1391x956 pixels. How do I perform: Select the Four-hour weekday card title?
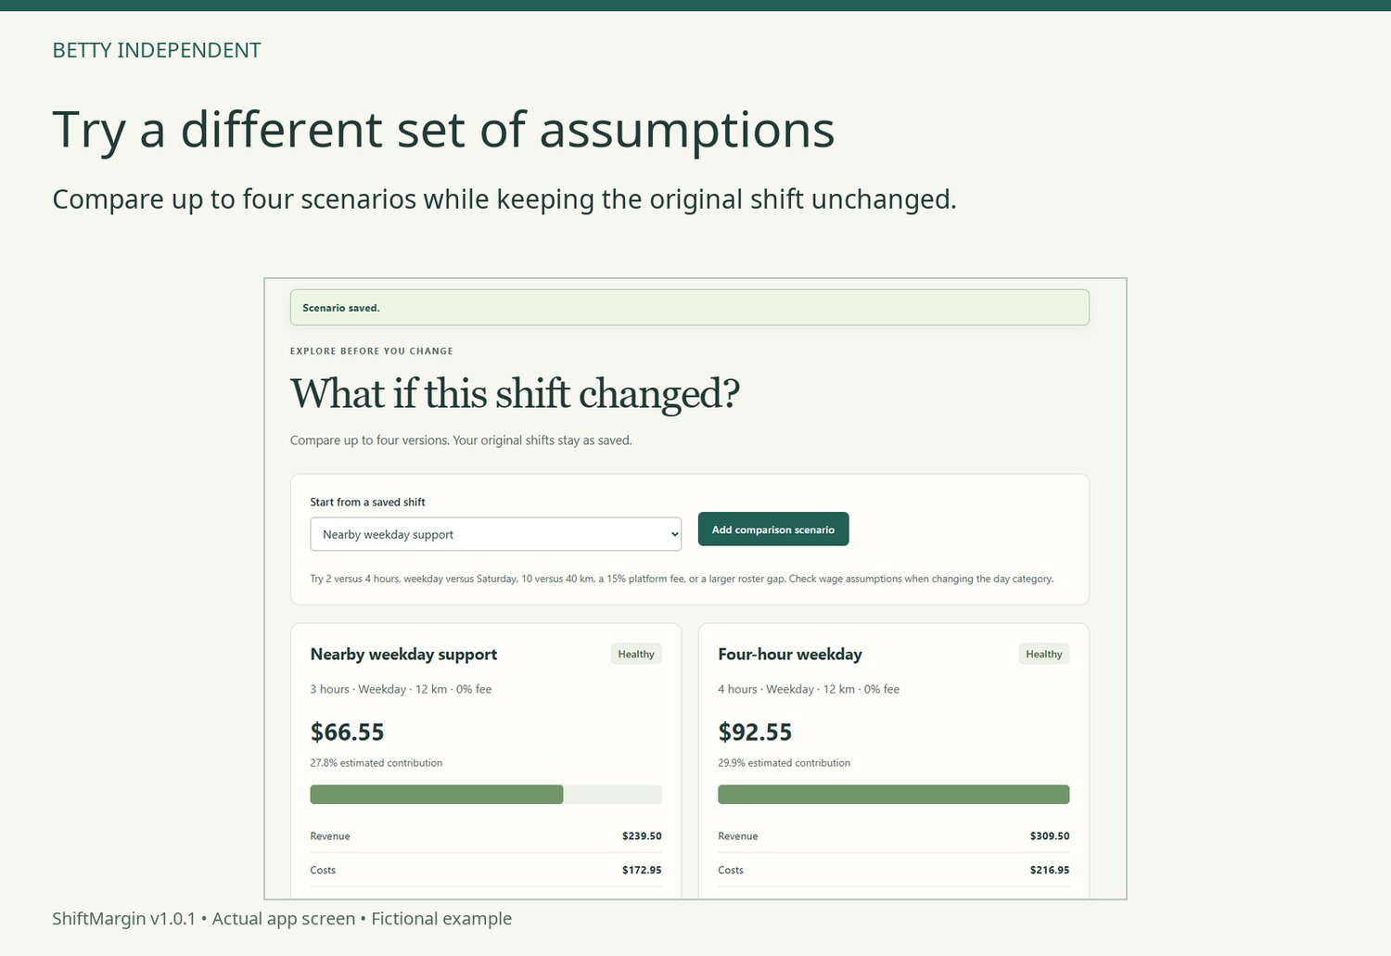(x=790, y=654)
